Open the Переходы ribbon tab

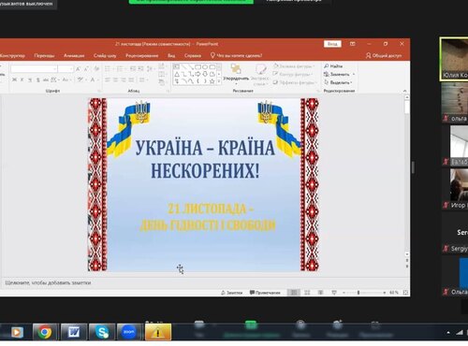pyautogui.click(x=44, y=55)
